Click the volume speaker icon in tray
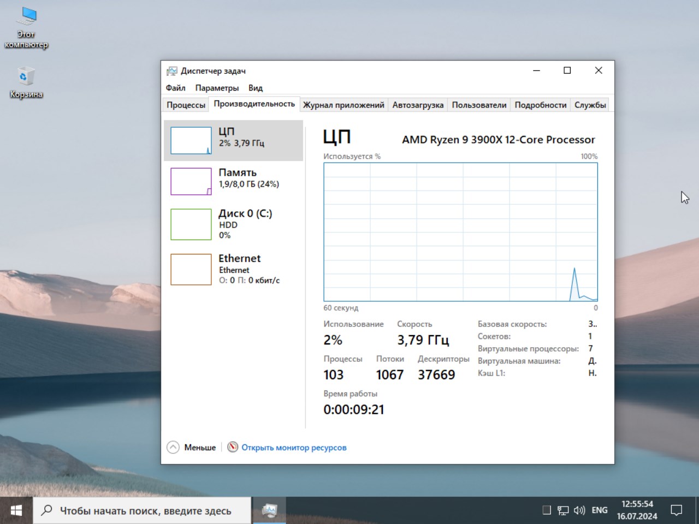This screenshot has width=699, height=524. pyautogui.click(x=579, y=510)
